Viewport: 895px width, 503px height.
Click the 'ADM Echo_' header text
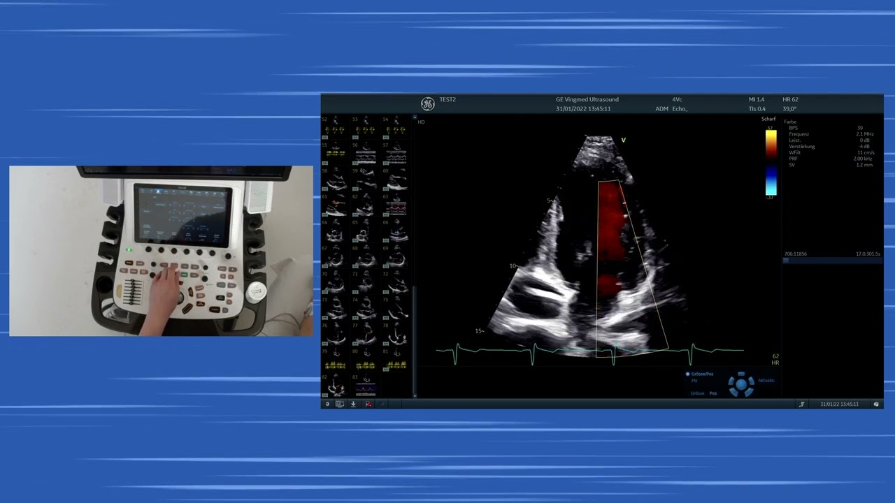tap(671, 109)
